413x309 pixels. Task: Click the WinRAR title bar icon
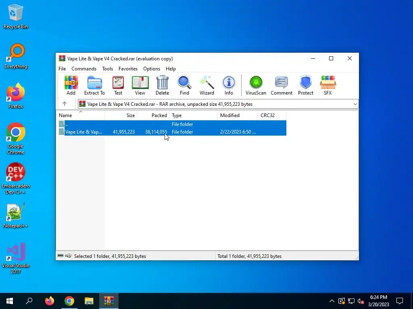tap(62, 58)
